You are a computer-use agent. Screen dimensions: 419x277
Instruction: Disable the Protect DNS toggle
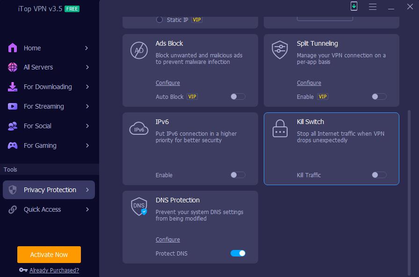[x=238, y=253]
